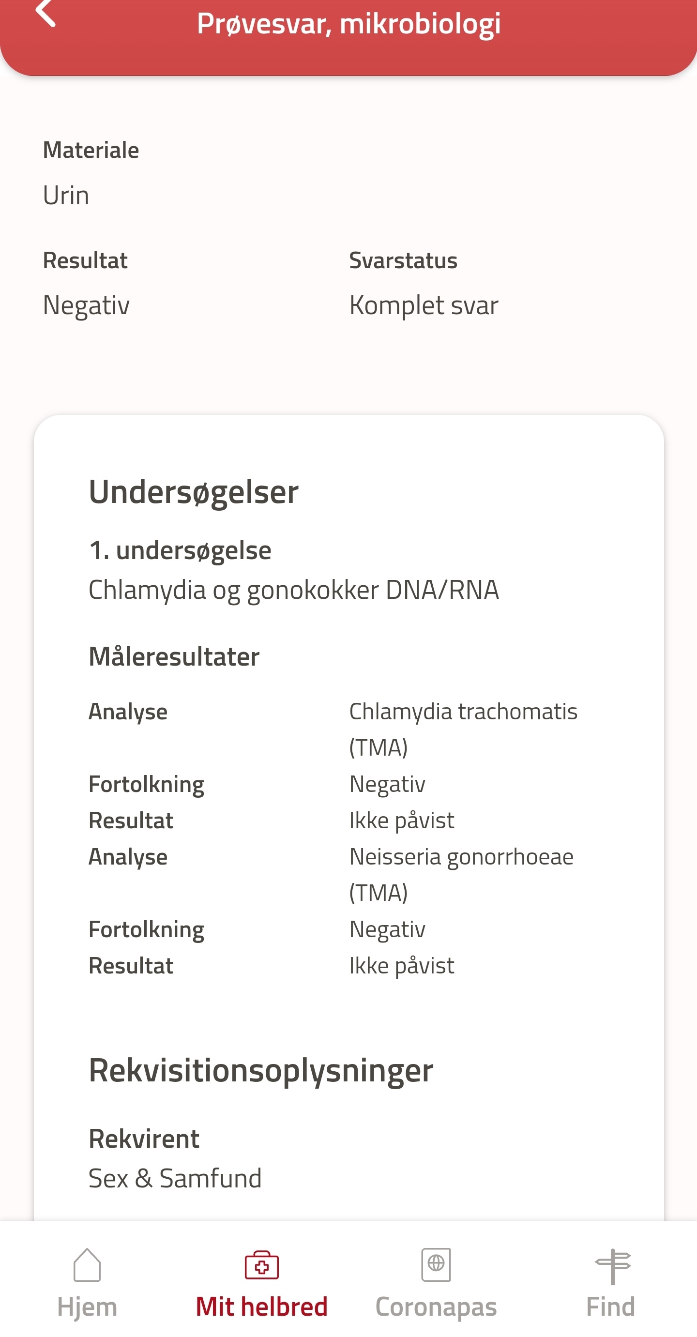Viewport: 697px width, 1337px height.
Task: Tap the Find signpost icon
Action: click(x=612, y=1266)
